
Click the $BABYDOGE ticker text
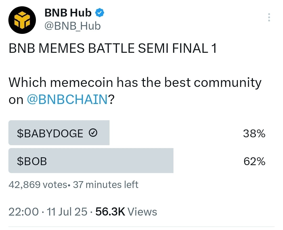[50, 133]
